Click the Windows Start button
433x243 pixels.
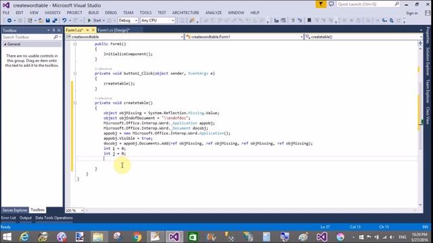point(7,237)
